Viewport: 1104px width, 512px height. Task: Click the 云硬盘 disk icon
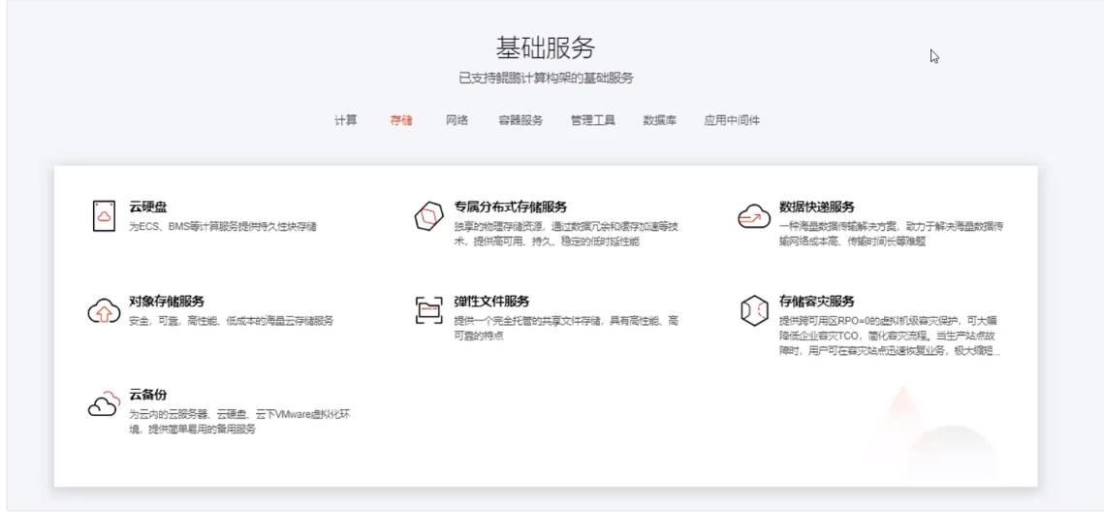point(104,215)
